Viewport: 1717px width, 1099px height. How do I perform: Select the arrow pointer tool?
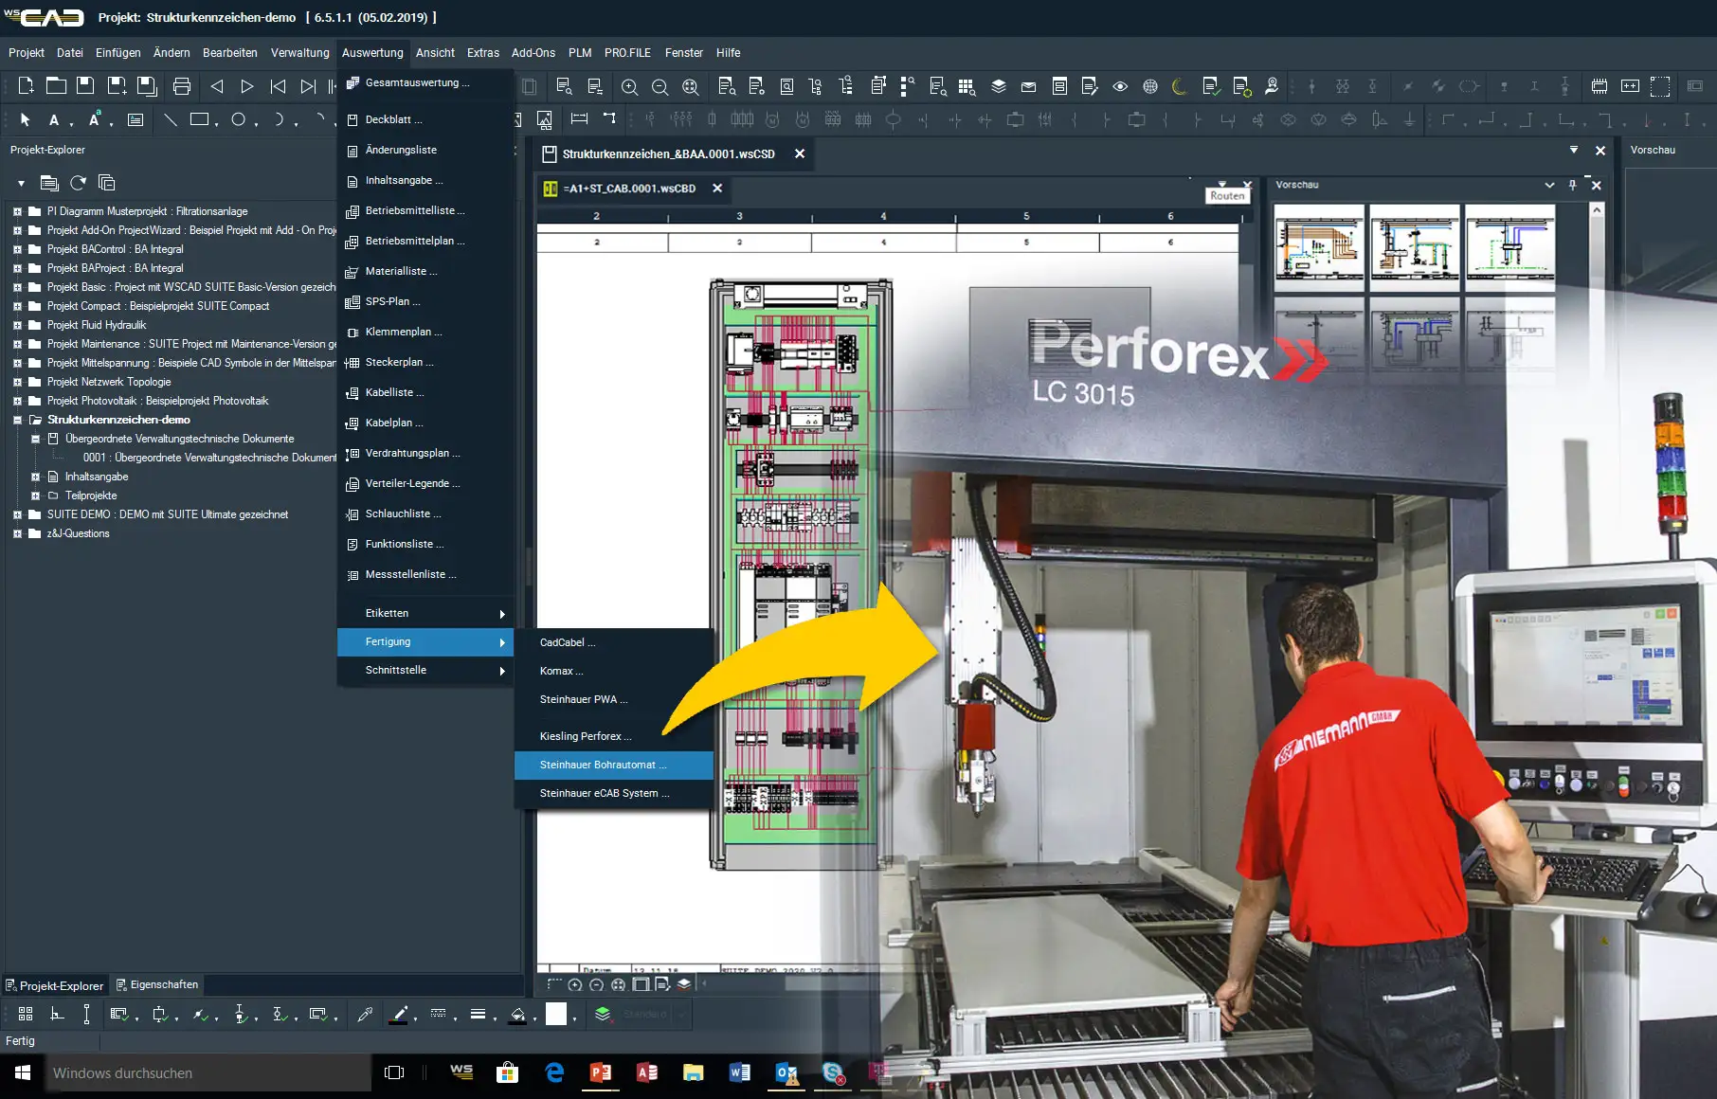(x=26, y=119)
